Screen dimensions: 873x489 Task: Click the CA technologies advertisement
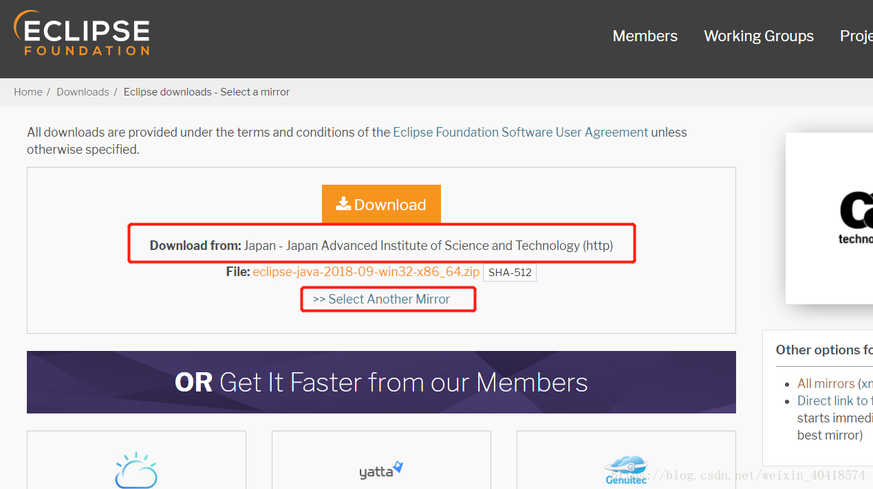(x=829, y=218)
